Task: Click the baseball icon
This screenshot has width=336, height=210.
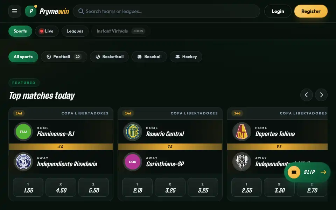Action: [x=140, y=57]
